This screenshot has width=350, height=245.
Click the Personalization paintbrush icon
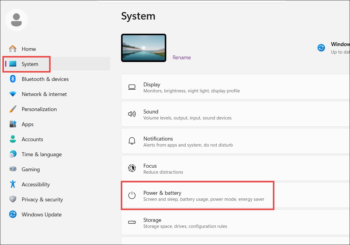click(x=13, y=109)
